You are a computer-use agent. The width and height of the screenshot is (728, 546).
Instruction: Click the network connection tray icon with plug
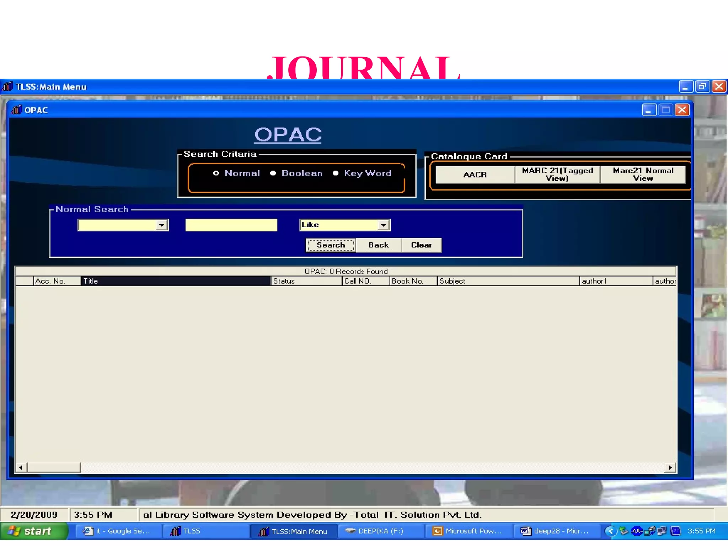click(650, 531)
